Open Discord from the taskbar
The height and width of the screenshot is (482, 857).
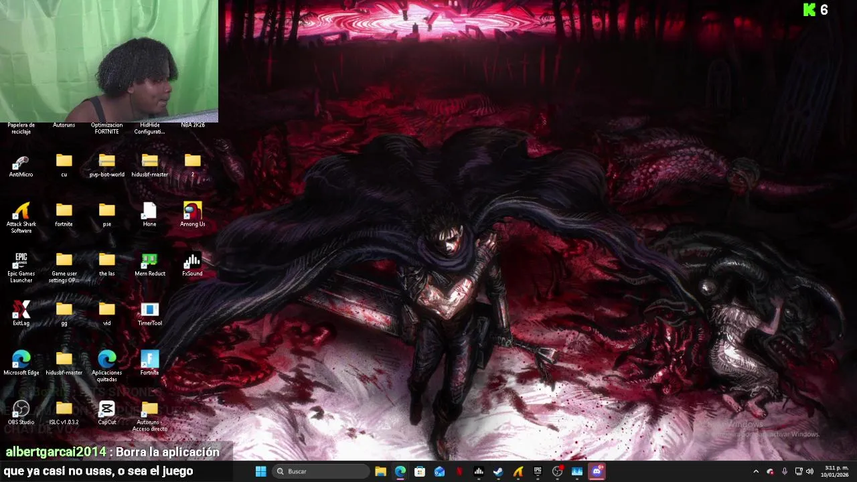tap(597, 471)
